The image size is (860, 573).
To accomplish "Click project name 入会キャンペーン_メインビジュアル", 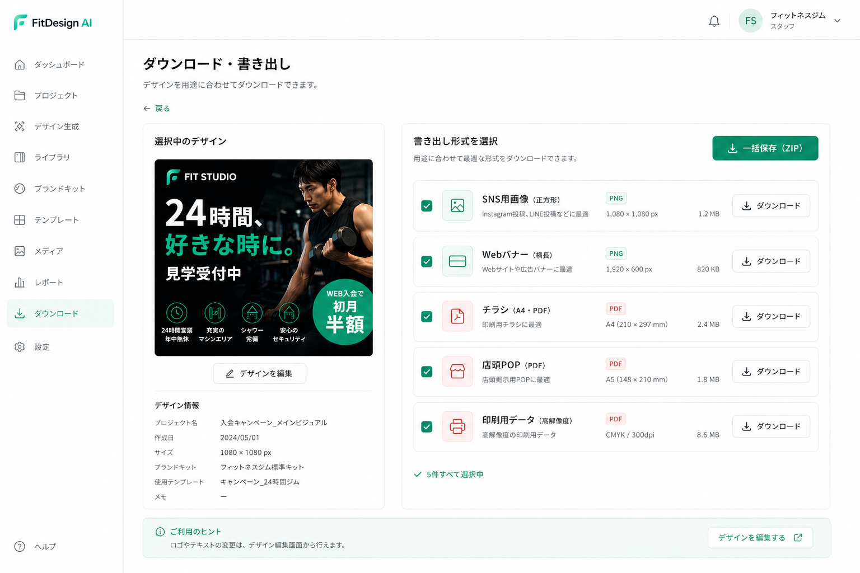I will click(273, 423).
